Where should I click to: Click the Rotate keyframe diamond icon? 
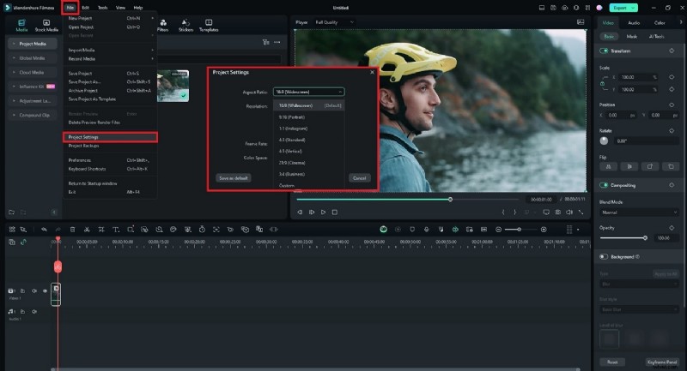click(x=672, y=130)
